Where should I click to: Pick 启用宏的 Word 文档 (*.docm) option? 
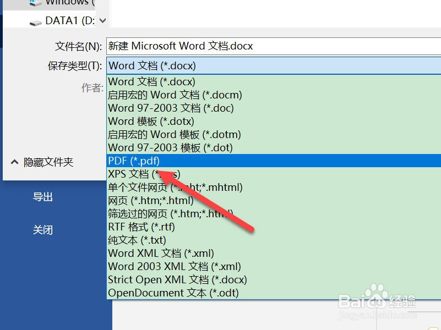point(274,95)
